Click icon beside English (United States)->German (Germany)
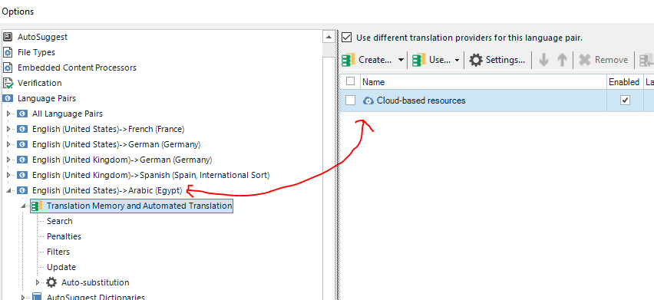This screenshot has height=300, width=654. 22,144
